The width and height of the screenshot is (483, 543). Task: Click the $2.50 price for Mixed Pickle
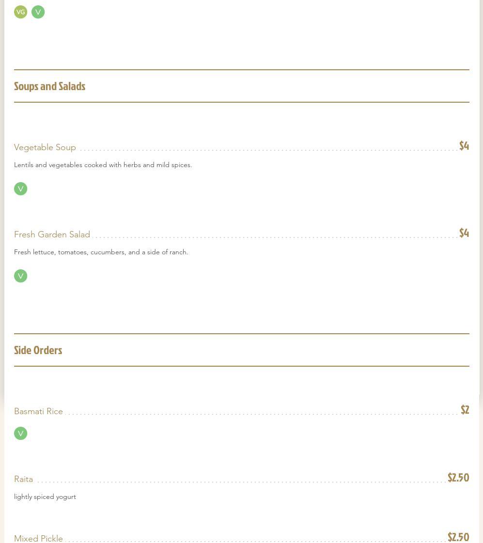(x=458, y=537)
